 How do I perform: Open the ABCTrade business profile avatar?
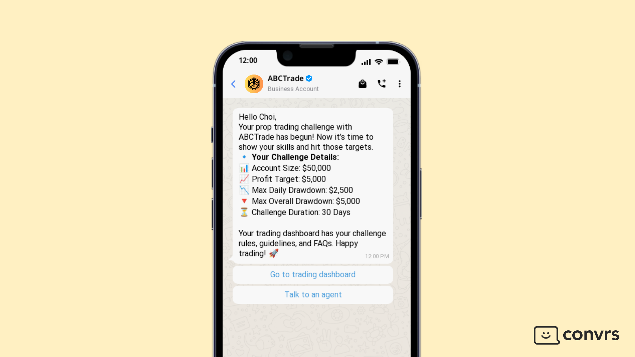[253, 83]
